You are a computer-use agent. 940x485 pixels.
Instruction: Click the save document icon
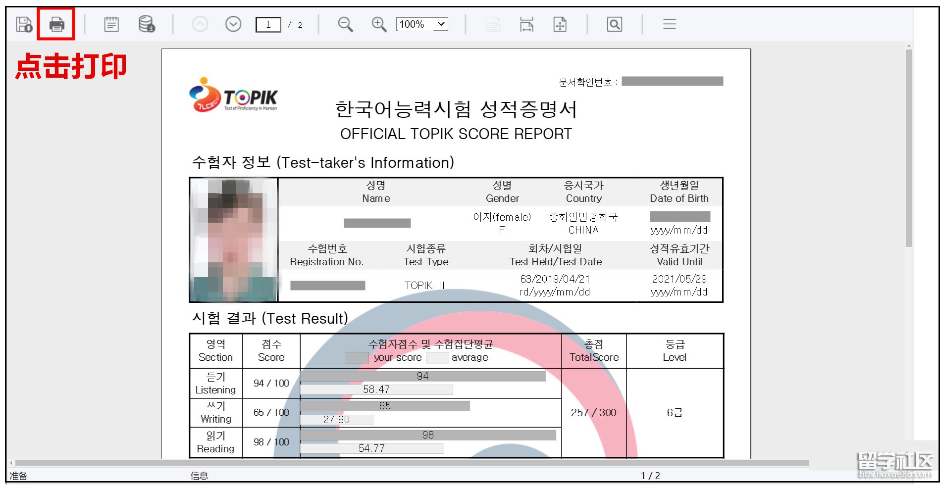tap(24, 24)
